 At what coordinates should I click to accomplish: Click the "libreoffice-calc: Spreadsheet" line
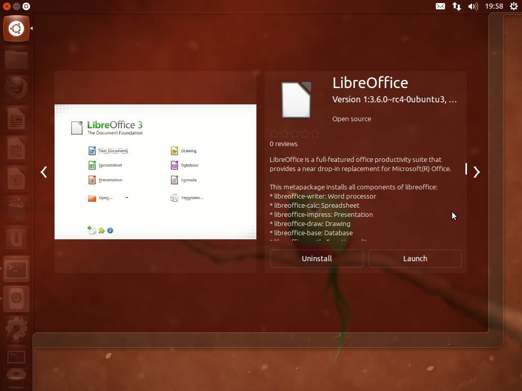tap(315, 206)
